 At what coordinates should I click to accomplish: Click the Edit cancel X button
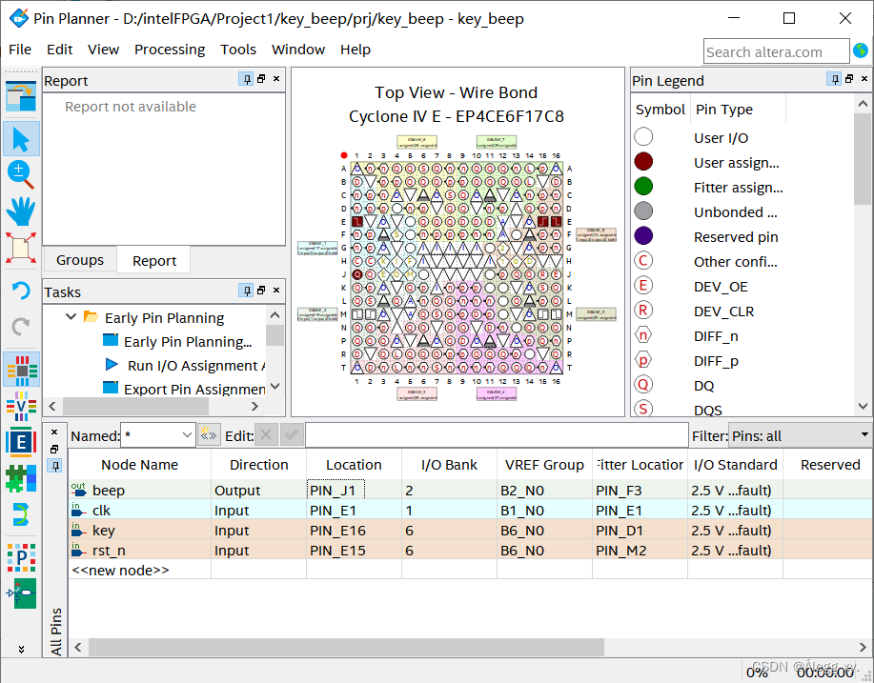[267, 435]
